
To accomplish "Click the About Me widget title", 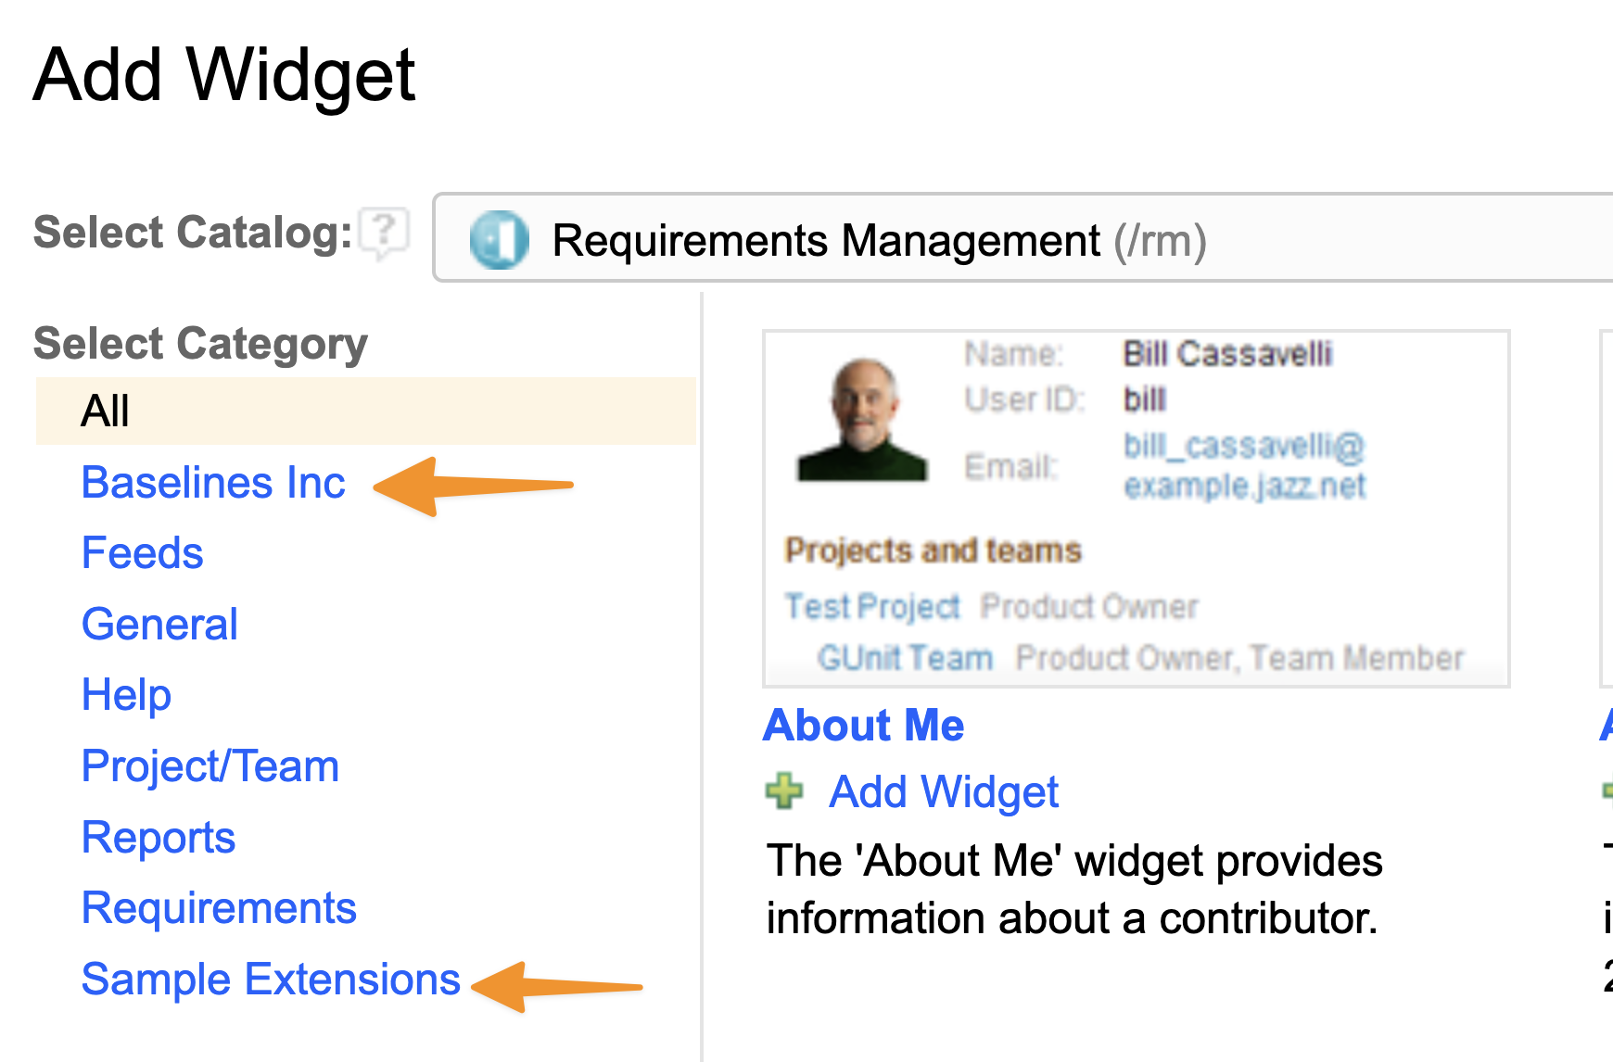I will tap(863, 725).
